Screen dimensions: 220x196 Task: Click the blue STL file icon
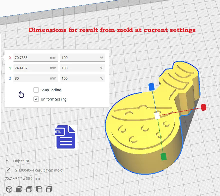pos(65,137)
